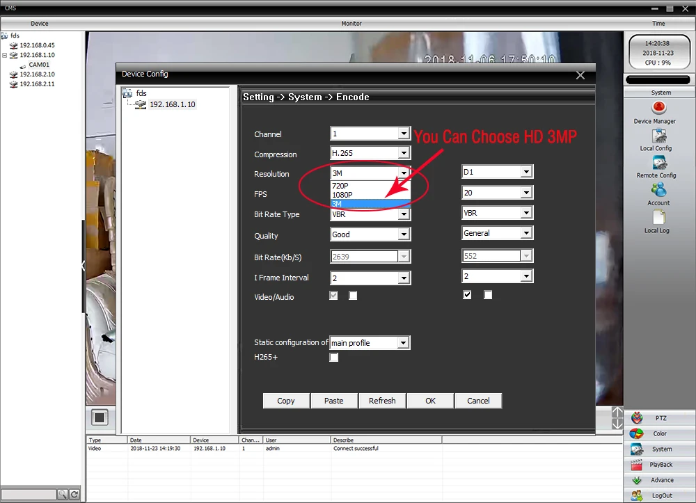Select 192.168.2.10 in the device list
The width and height of the screenshot is (696, 503).
38,74
